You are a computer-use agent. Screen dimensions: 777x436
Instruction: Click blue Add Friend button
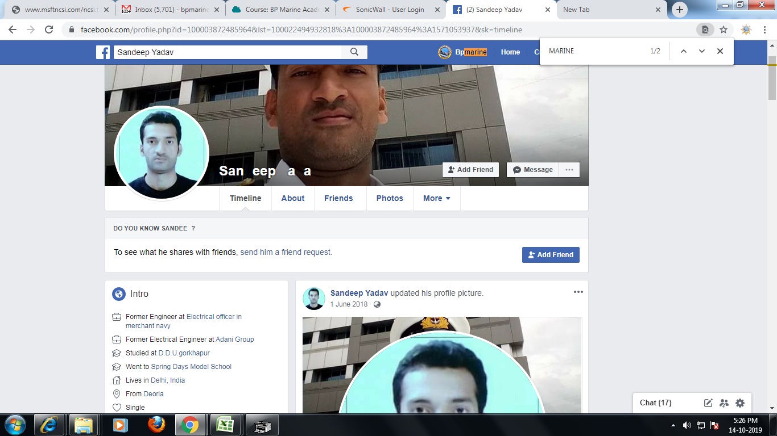point(551,255)
